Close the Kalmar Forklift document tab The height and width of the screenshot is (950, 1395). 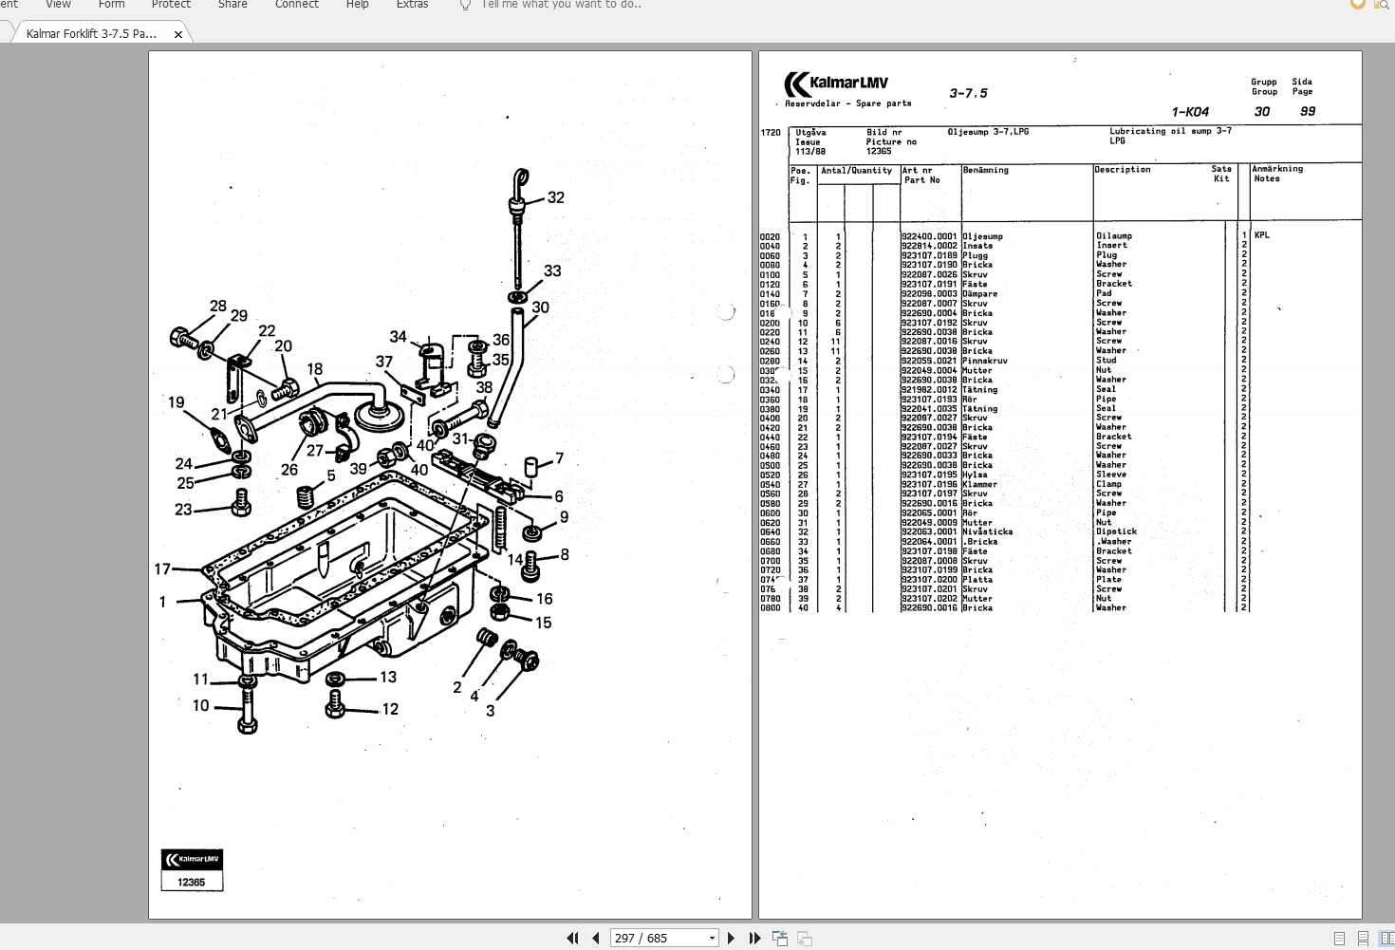177,32
